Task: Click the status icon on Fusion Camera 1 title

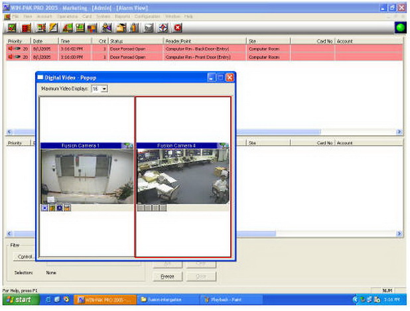Action: pyautogui.click(x=128, y=146)
